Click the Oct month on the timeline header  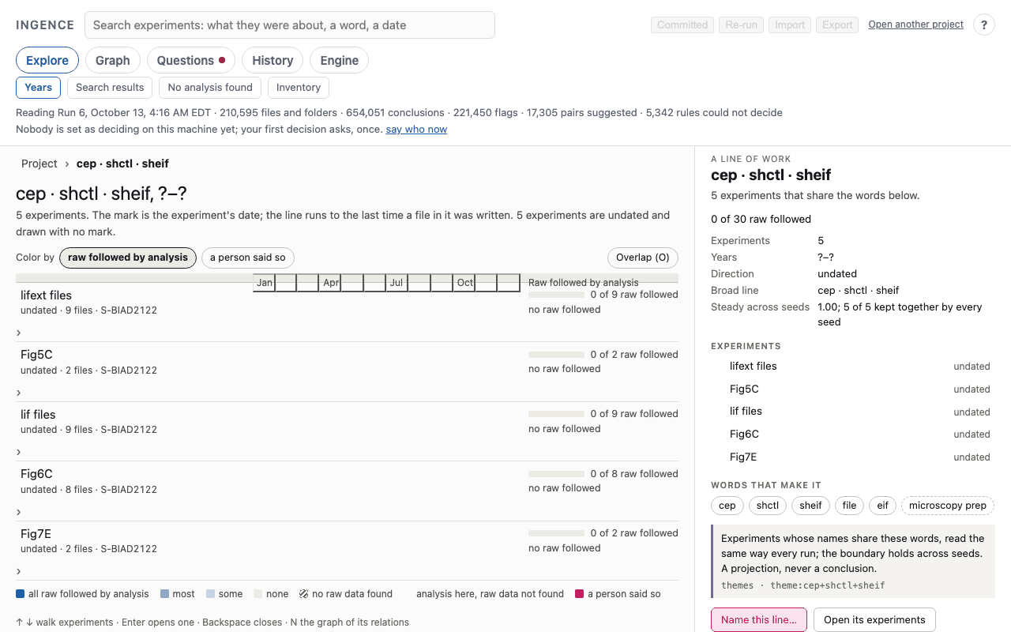point(465,283)
